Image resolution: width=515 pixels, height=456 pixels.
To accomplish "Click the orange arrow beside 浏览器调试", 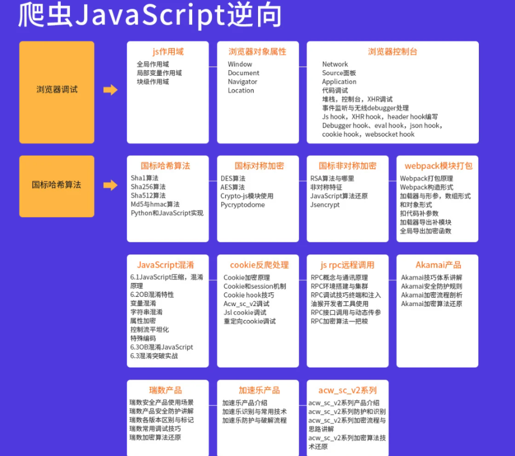I will point(110,90).
